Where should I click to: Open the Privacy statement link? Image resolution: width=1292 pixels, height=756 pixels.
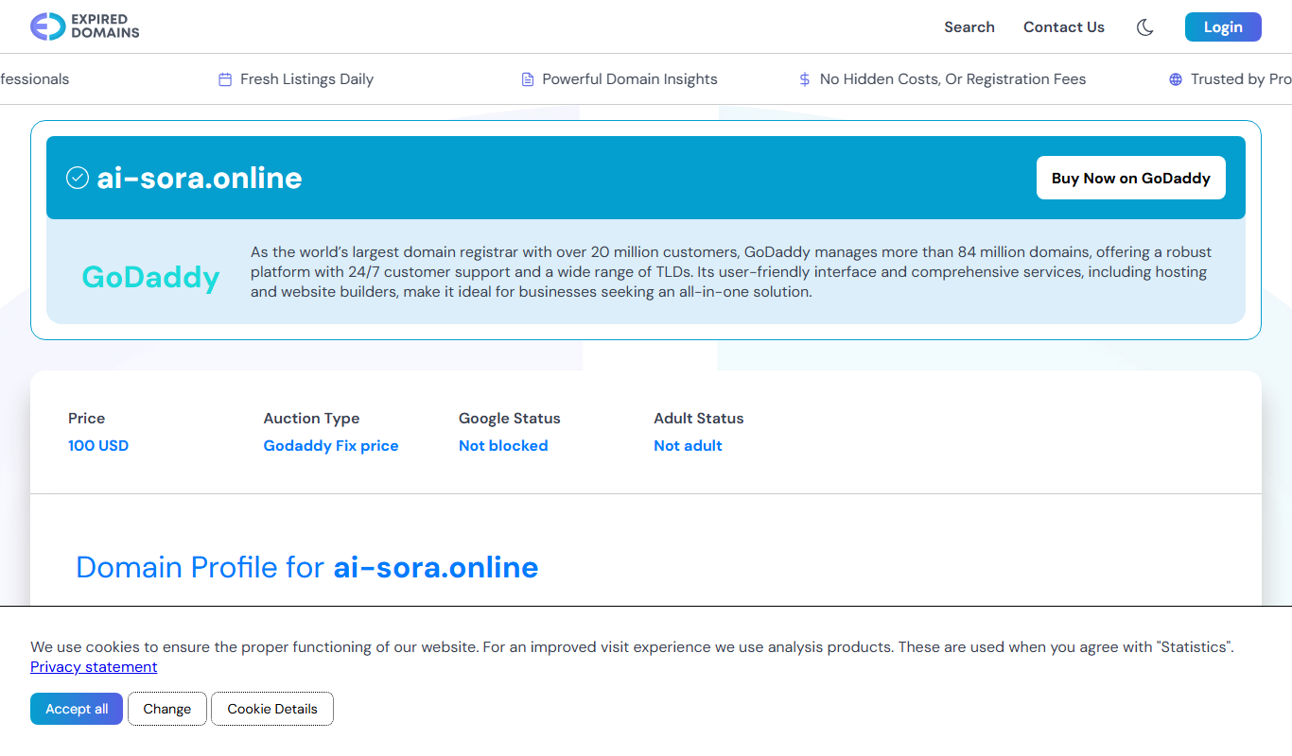pyautogui.click(x=94, y=667)
